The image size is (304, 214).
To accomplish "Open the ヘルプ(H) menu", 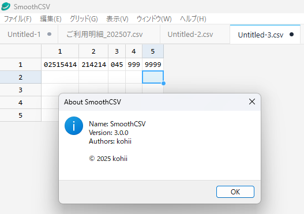I will tap(193, 19).
